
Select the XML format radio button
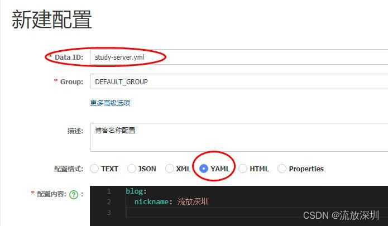[170, 169]
